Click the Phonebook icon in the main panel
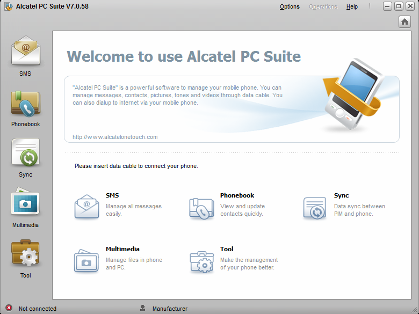 (201, 209)
